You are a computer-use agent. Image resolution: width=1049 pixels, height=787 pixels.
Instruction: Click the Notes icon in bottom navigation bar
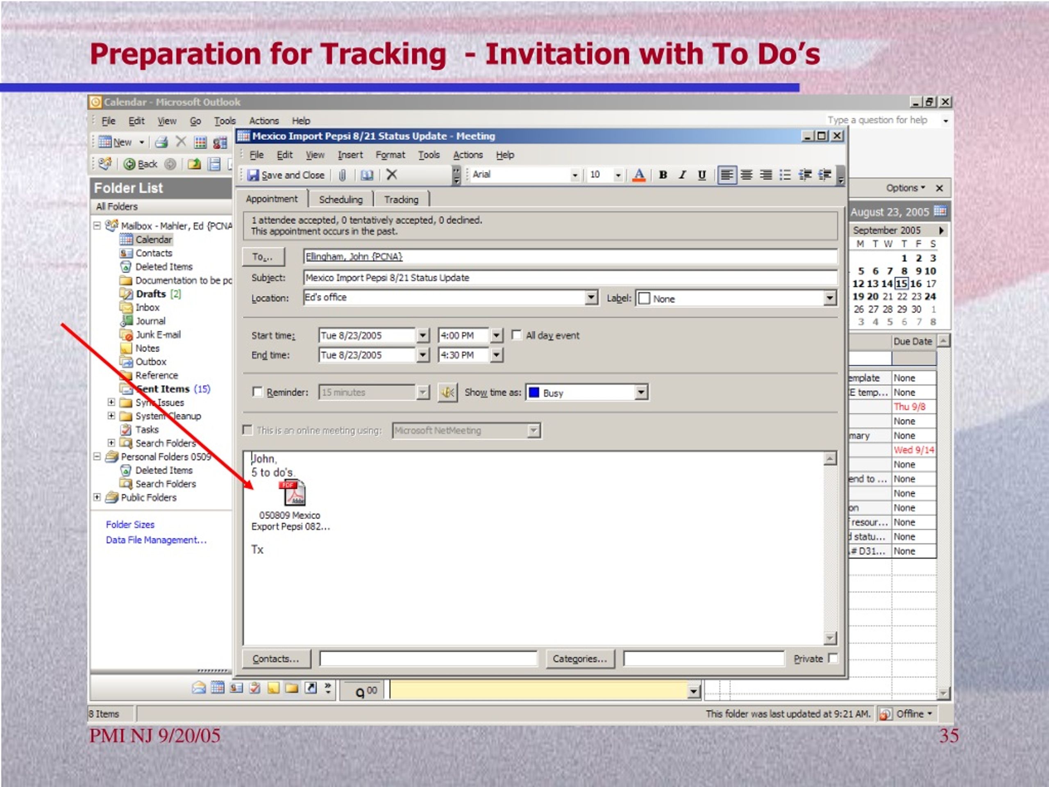(273, 688)
